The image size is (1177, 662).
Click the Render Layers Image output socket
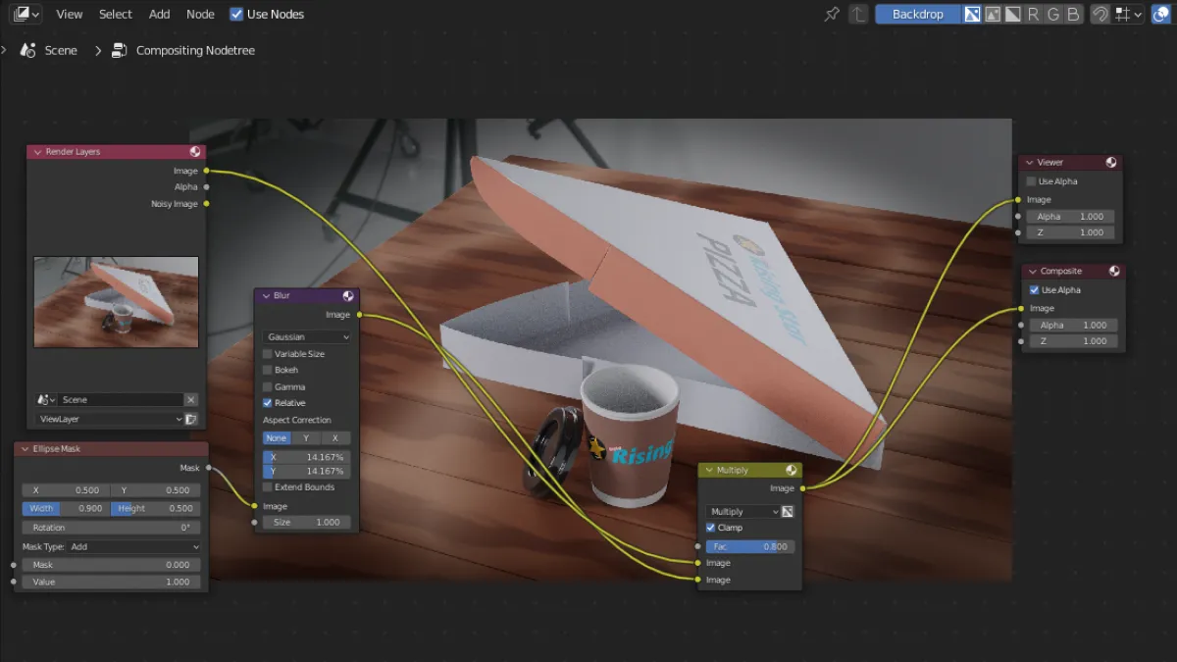click(206, 171)
